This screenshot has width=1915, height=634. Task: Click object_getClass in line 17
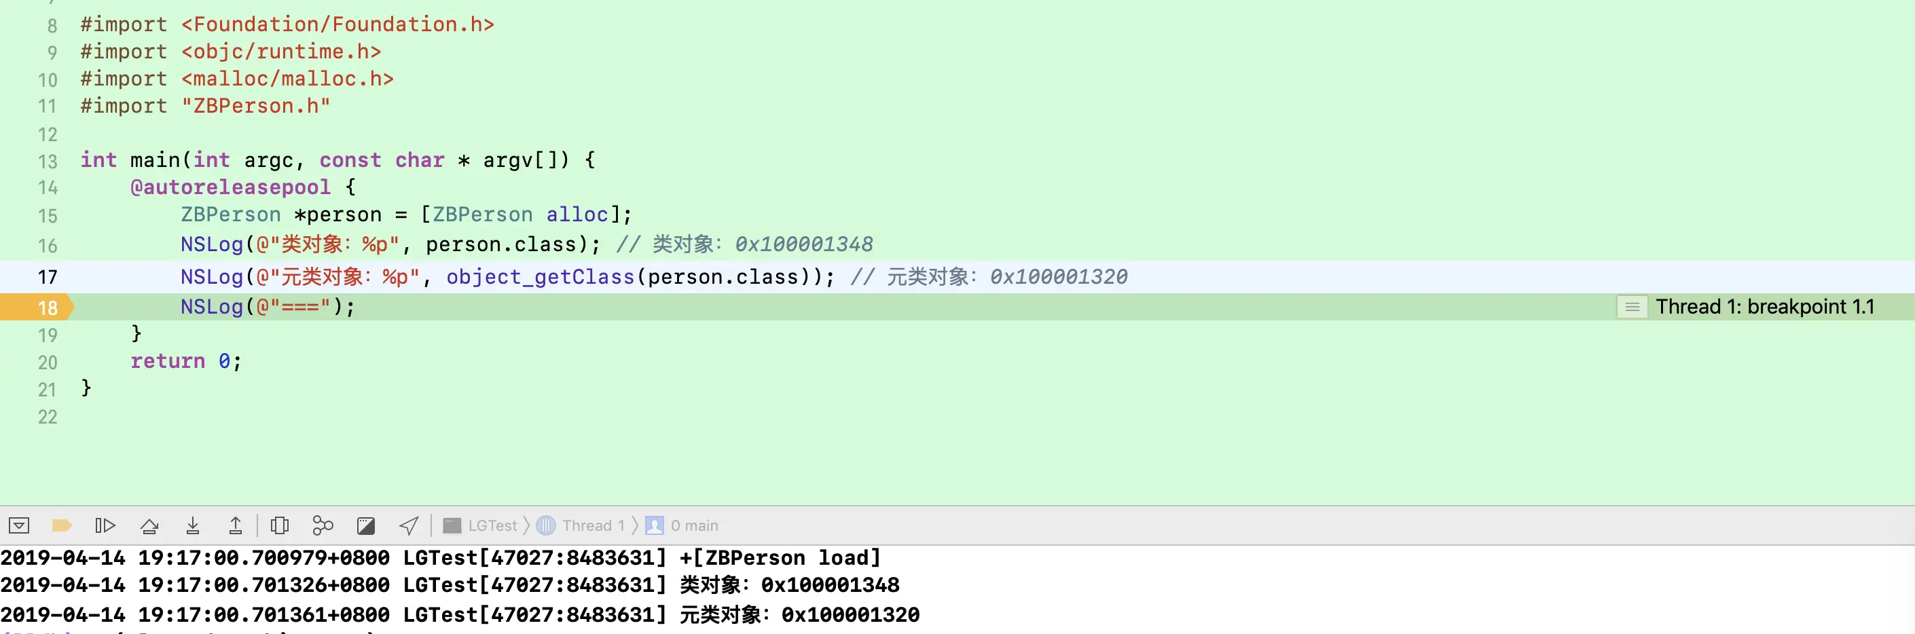tap(541, 277)
